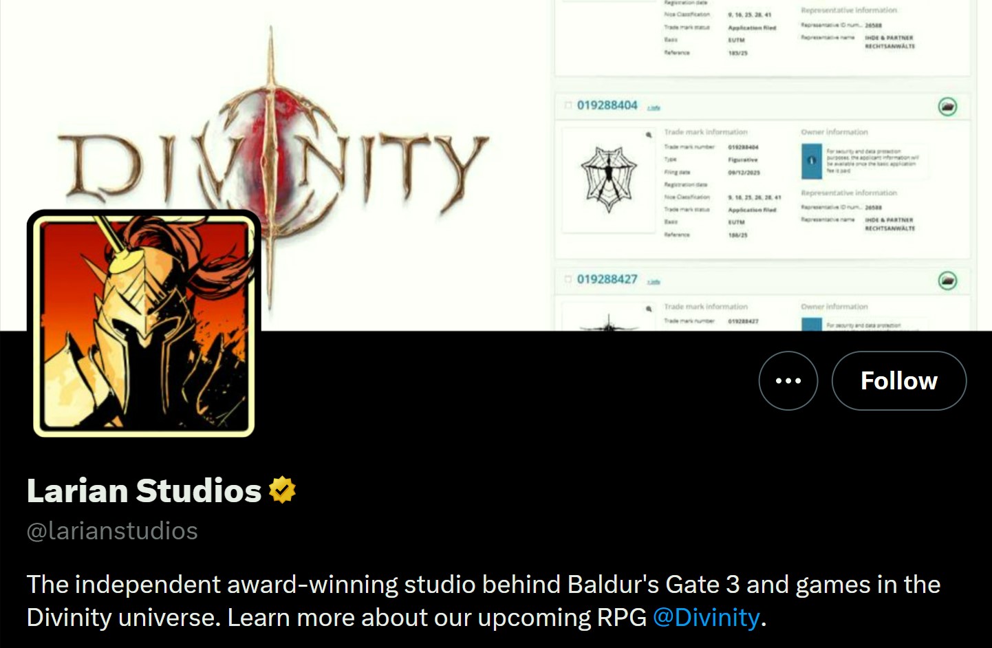
Task: Tick the checkbox beside trademark 019288404
Action: tap(568, 105)
